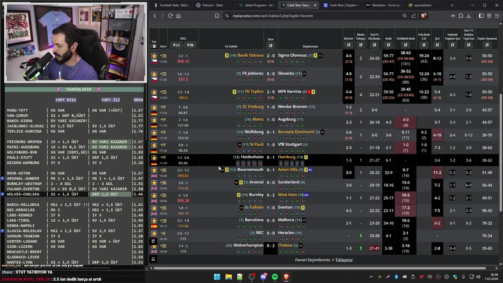Sort by Korner column arrows
Image resolution: width=503 pixels, height=283 pixels.
point(349,45)
